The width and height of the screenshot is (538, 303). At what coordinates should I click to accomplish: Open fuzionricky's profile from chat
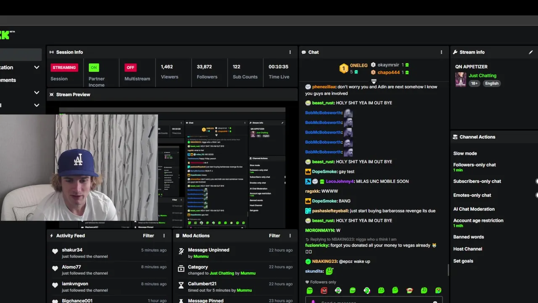pos(317,245)
